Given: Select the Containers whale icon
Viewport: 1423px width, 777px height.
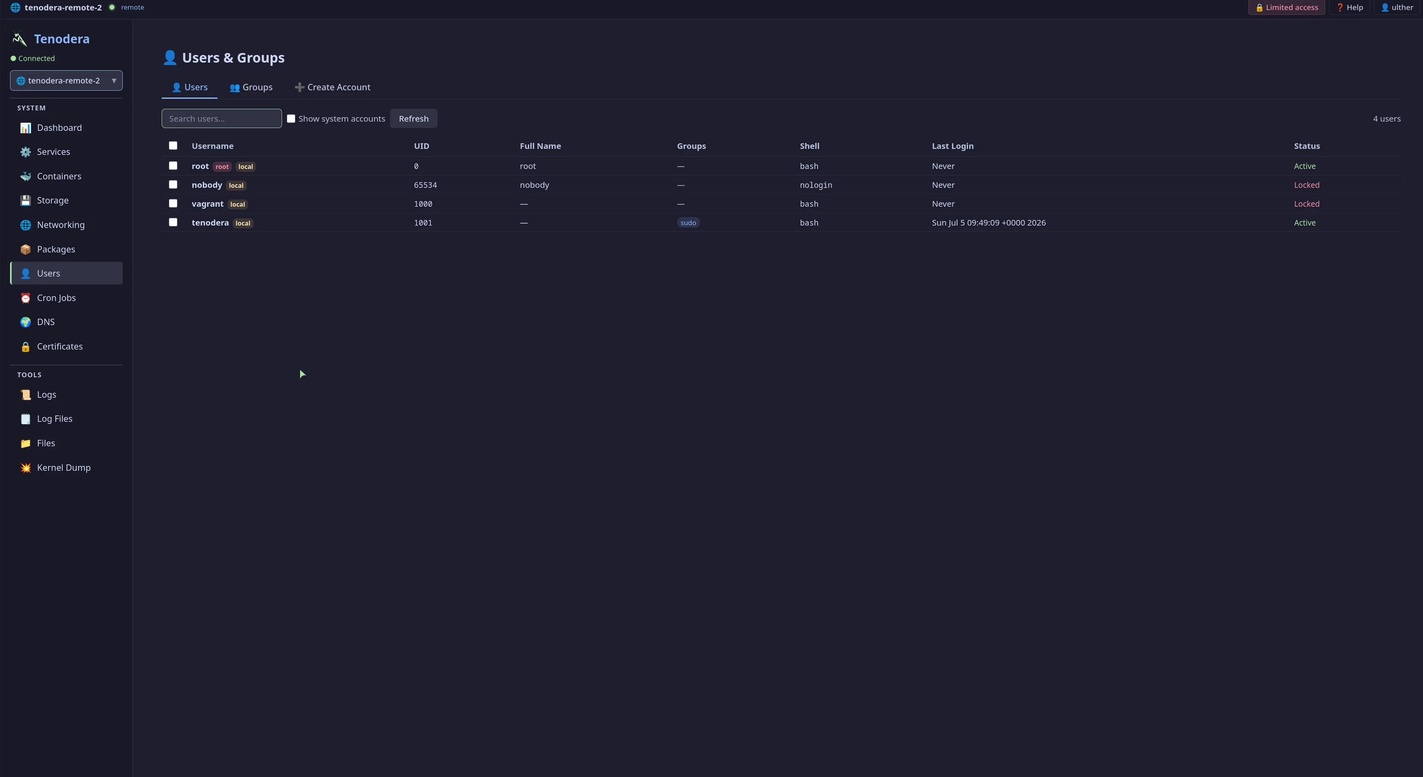Looking at the screenshot, I should click(25, 176).
